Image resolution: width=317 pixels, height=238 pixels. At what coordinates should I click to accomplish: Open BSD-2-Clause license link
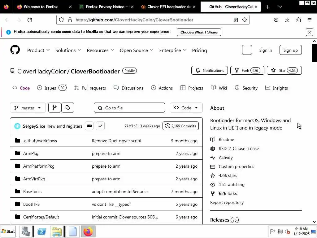tap(239, 148)
